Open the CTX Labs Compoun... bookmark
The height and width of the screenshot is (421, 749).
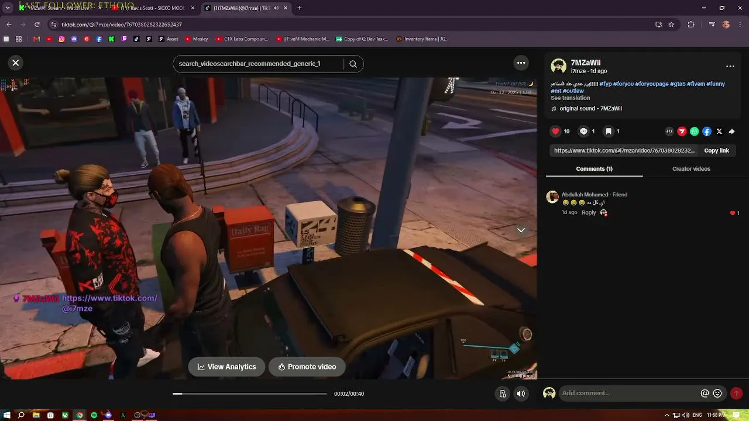point(242,39)
